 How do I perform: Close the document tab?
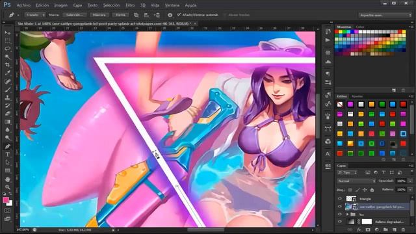195,23
